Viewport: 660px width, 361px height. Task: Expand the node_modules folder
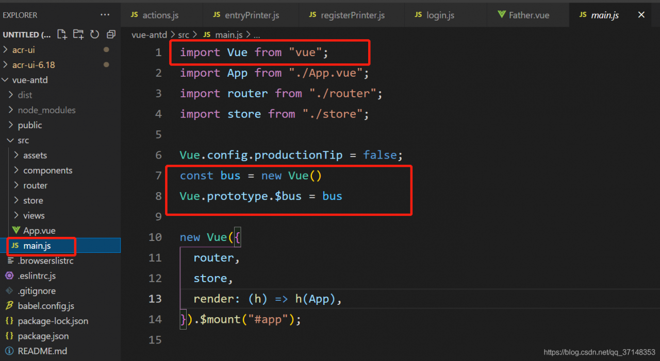click(46, 110)
